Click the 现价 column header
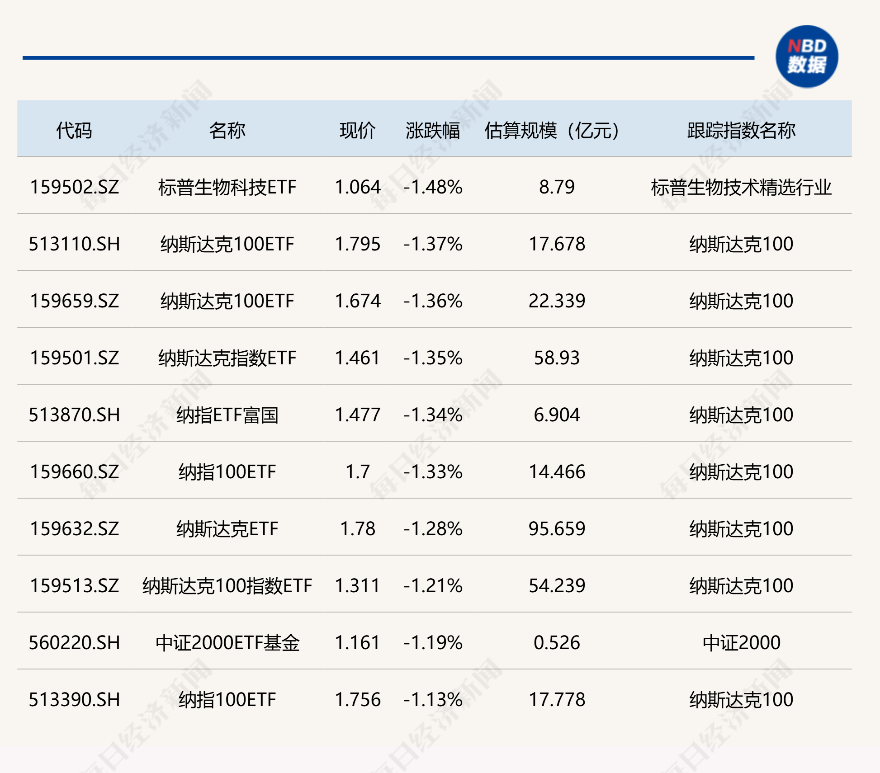This screenshot has width=880, height=773. 357,131
